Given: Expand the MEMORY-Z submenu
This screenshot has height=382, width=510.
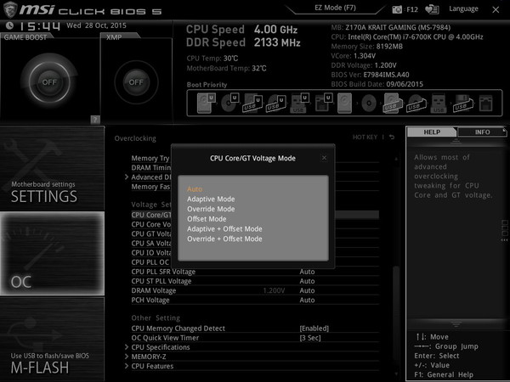Looking at the screenshot, I should point(148,357).
